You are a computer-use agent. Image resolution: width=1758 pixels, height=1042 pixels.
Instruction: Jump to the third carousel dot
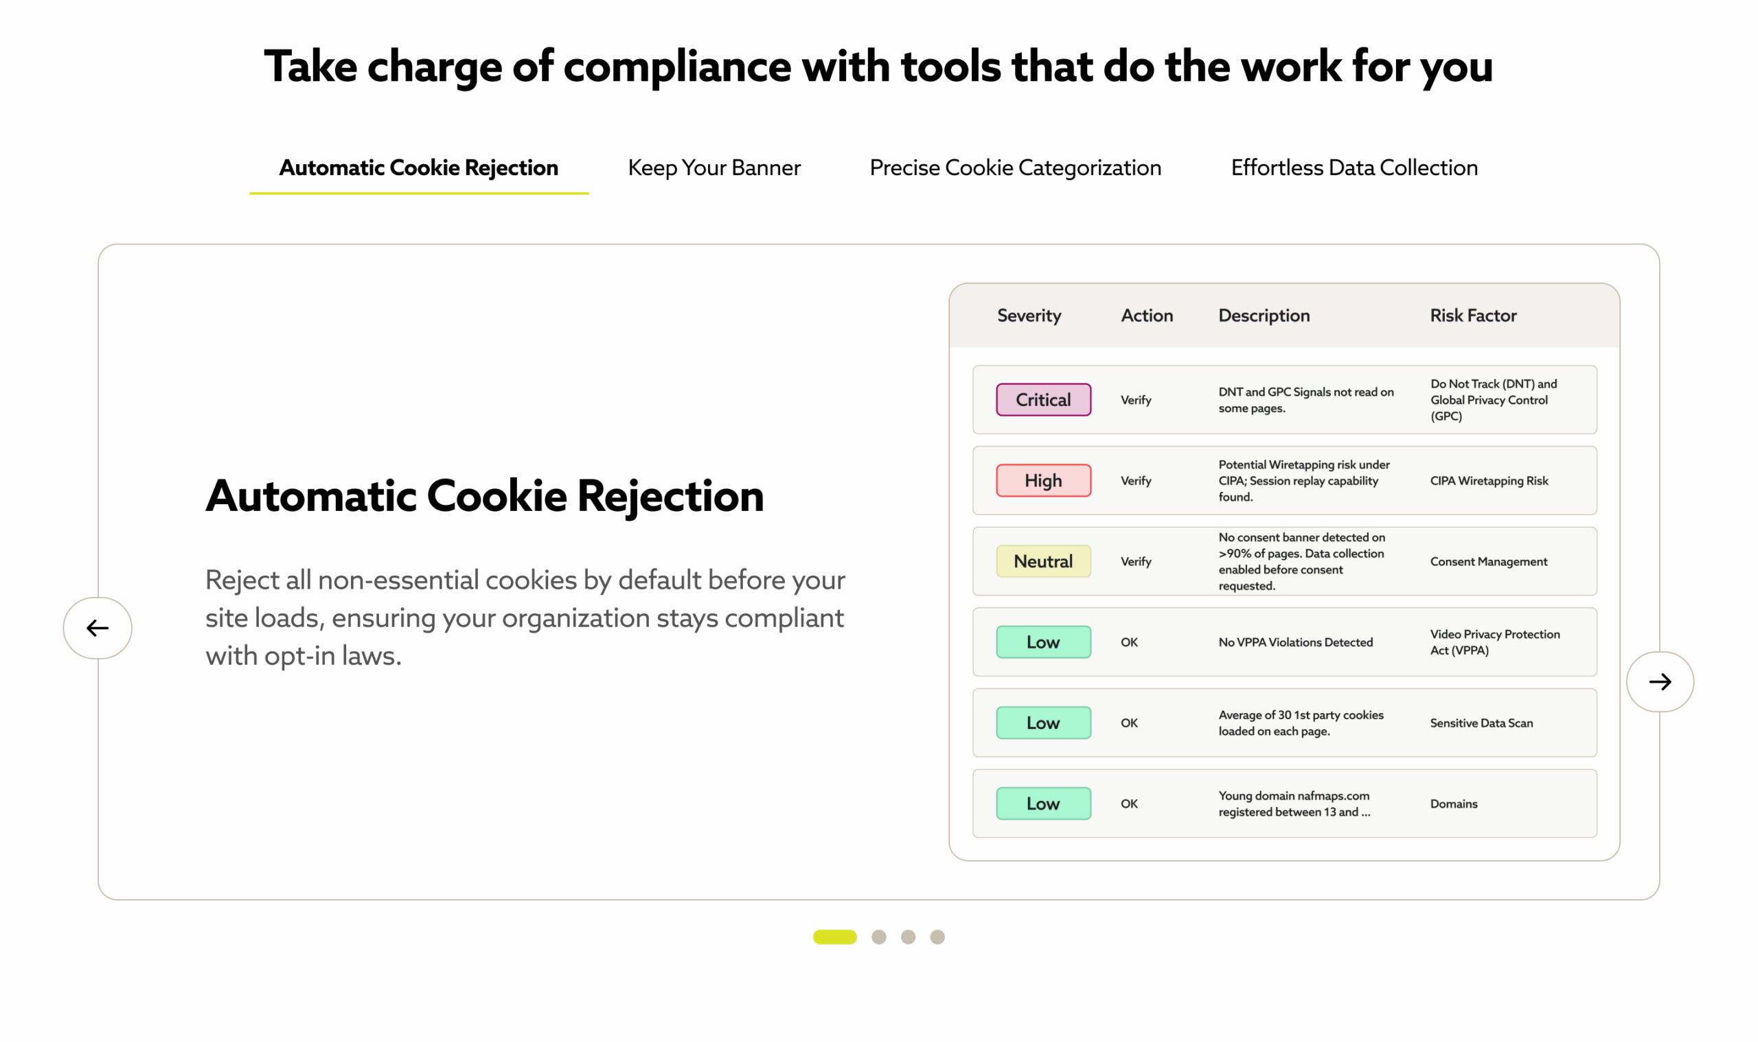tap(908, 937)
